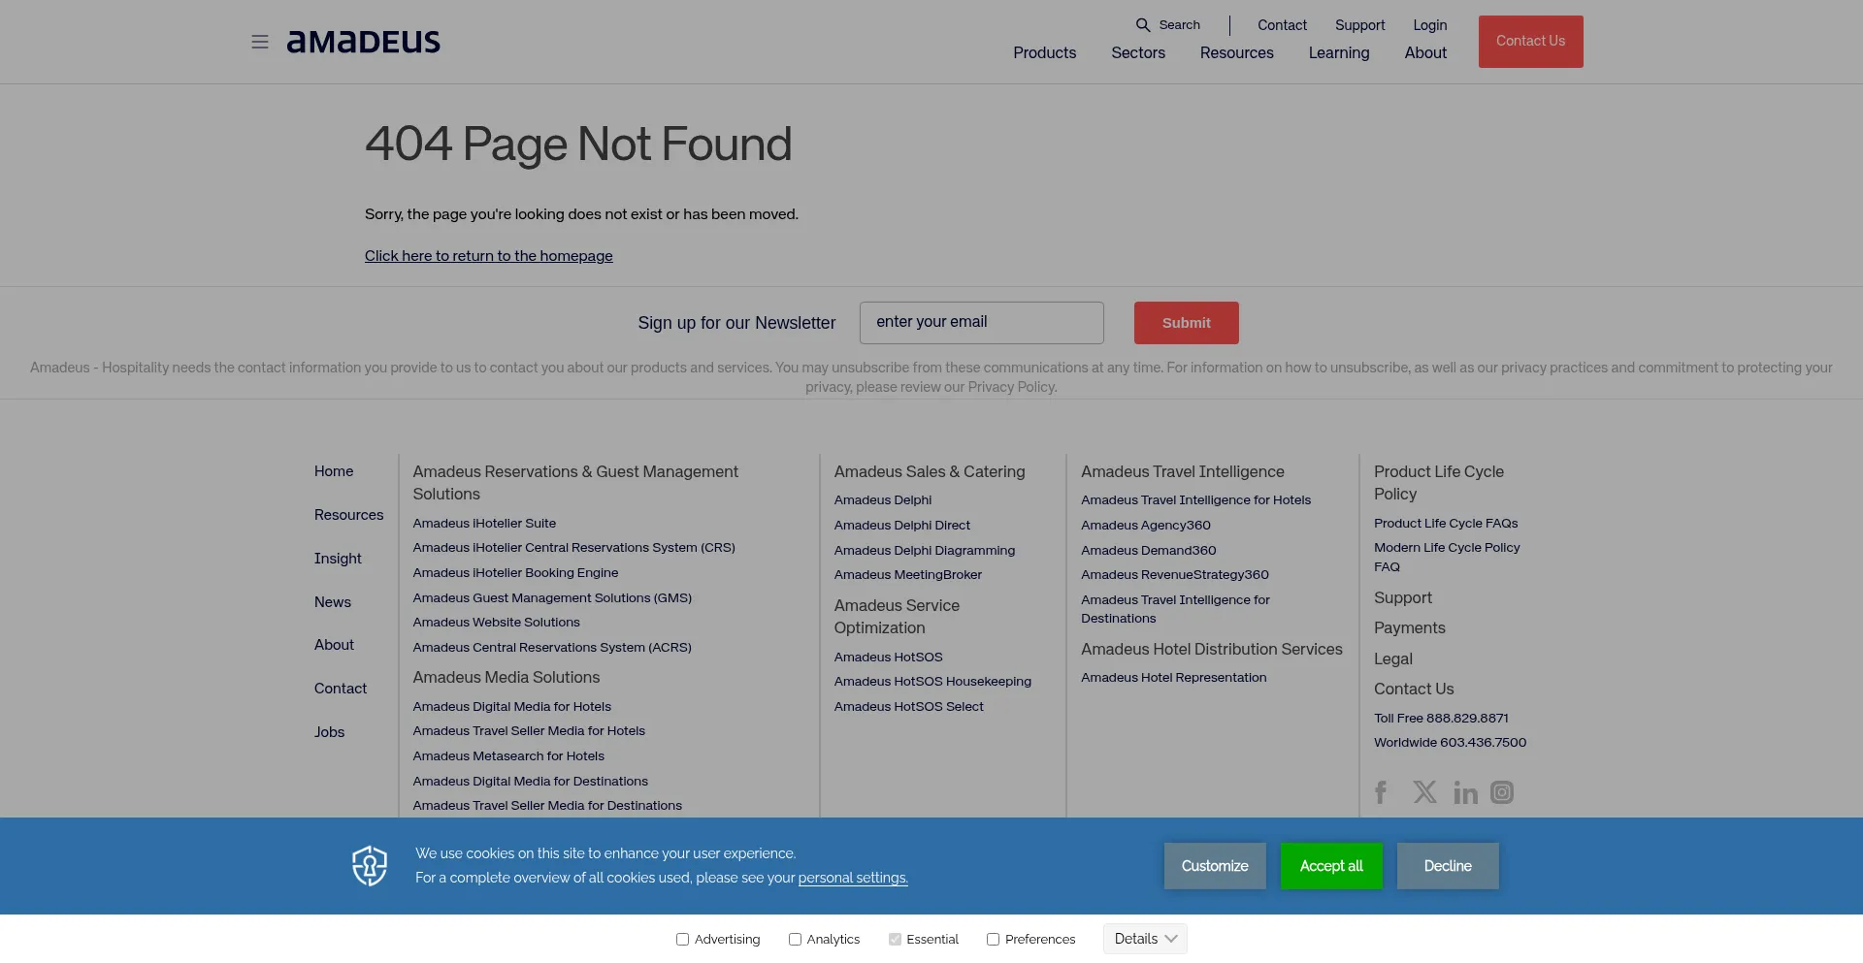
Task: Click Decline cookies button
Action: pos(1448,866)
